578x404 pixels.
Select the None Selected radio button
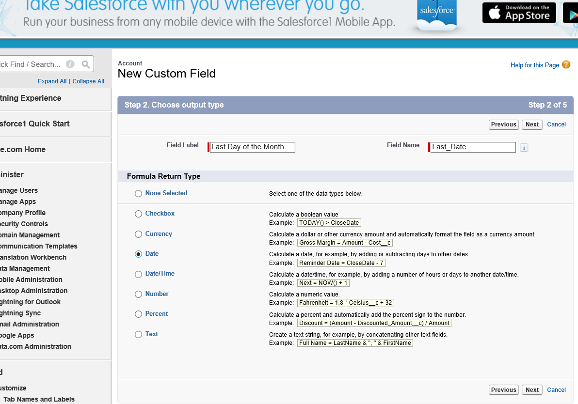coord(138,194)
